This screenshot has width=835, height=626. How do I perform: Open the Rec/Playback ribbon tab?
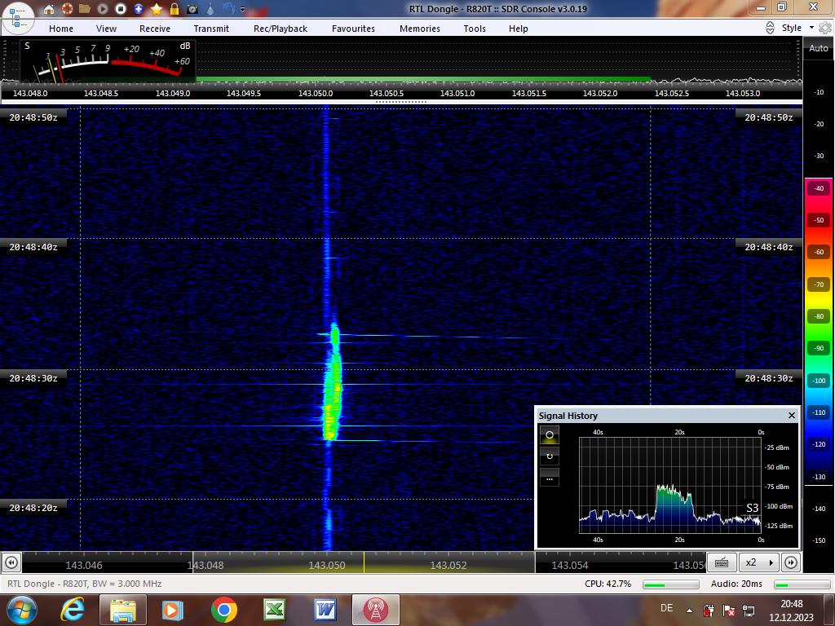[281, 29]
